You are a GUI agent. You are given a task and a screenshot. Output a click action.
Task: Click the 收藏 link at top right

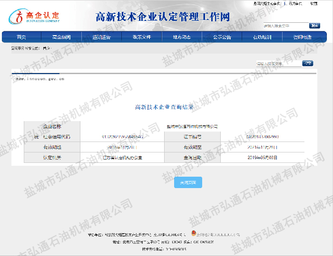[314, 3]
